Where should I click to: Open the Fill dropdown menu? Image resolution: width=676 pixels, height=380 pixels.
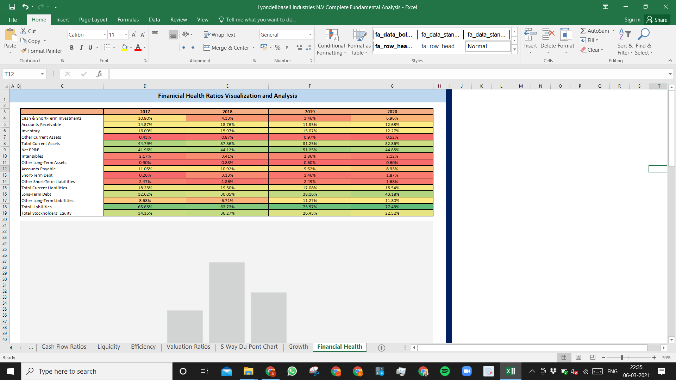pyautogui.click(x=589, y=40)
